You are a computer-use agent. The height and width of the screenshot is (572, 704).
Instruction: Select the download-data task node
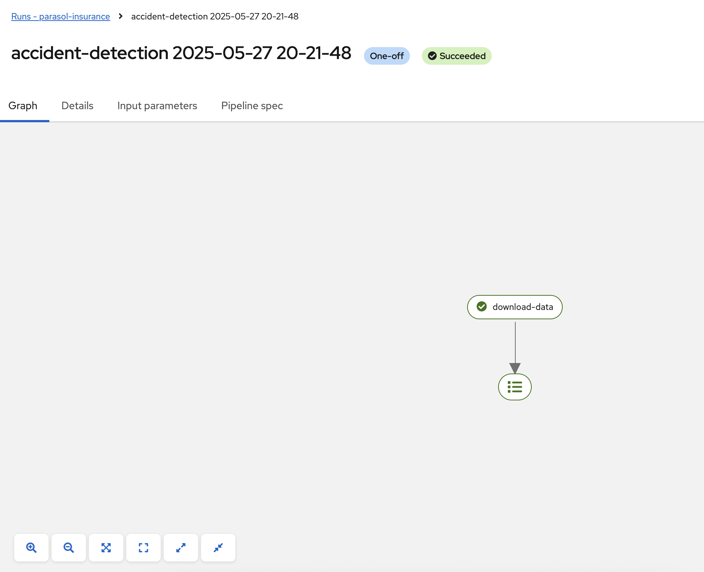tap(515, 307)
